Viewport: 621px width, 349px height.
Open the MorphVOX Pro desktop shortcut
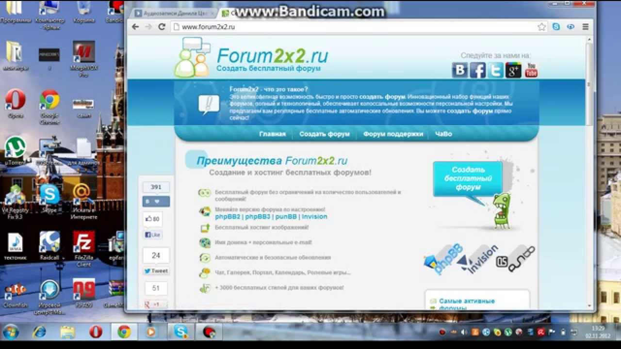(x=83, y=59)
